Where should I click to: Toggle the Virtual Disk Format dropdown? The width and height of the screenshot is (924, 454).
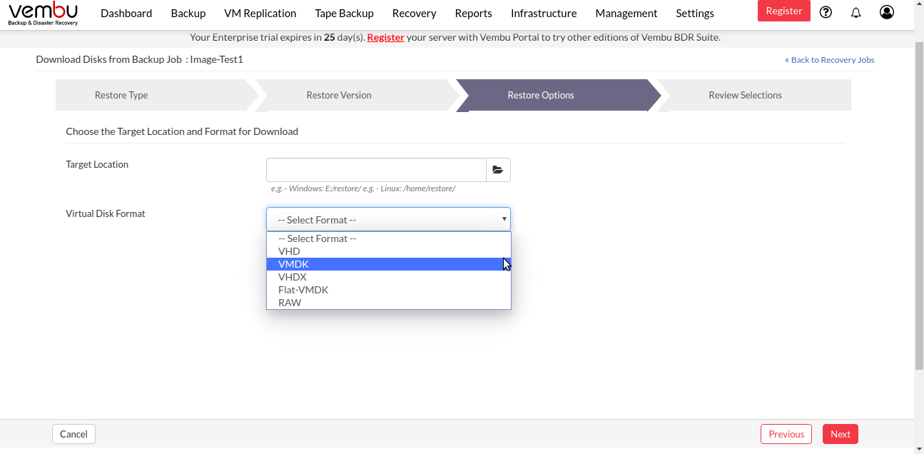389,219
